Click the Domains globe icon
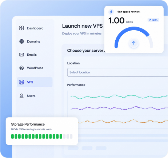Screen dimensions: 168x158 [x=21, y=42]
